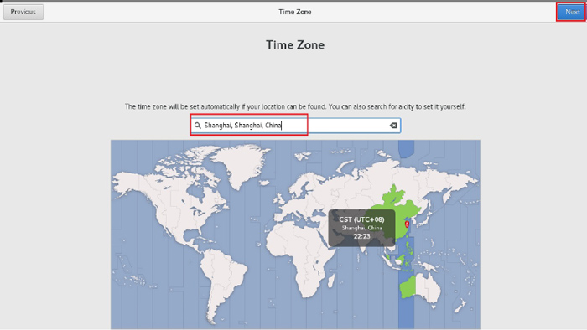The height and width of the screenshot is (330, 587).
Task: Return to the Previous setup page
Action: tap(23, 12)
